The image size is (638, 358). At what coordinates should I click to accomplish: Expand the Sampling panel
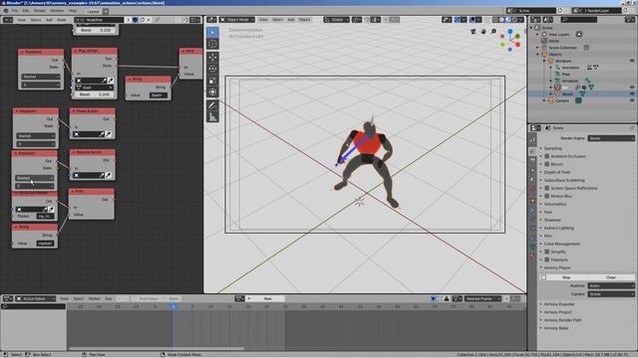point(552,148)
